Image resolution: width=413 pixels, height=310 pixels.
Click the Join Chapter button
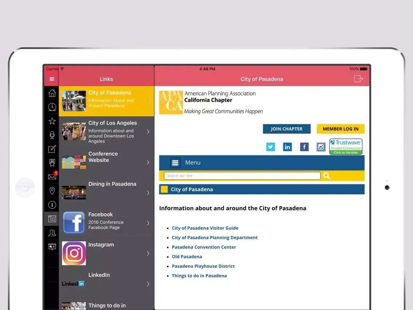tap(286, 129)
